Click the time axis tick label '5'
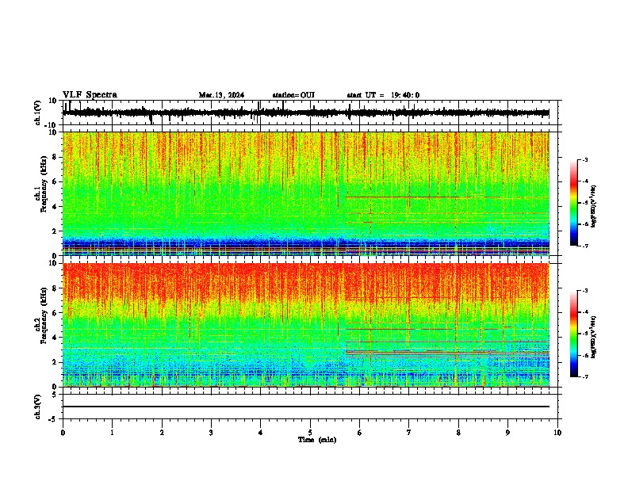Image resolution: width=628 pixels, height=485 pixels. tap(310, 433)
